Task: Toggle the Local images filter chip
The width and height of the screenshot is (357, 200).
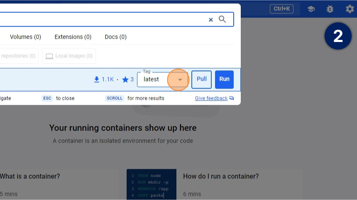Action: (69, 56)
